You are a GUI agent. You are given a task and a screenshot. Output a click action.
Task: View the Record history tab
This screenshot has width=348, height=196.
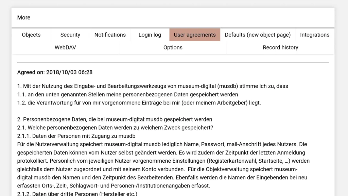tap(280, 47)
